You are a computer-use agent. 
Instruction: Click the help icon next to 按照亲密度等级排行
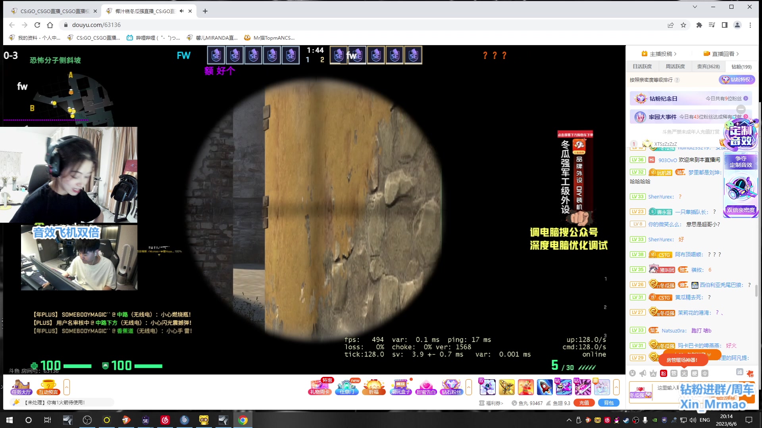tap(677, 80)
